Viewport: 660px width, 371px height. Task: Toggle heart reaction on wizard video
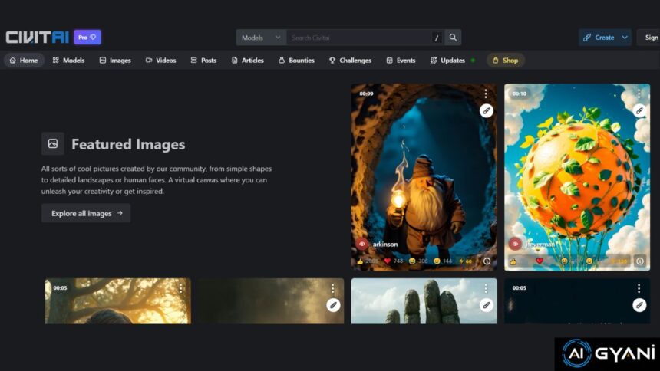(x=388, y=261)
